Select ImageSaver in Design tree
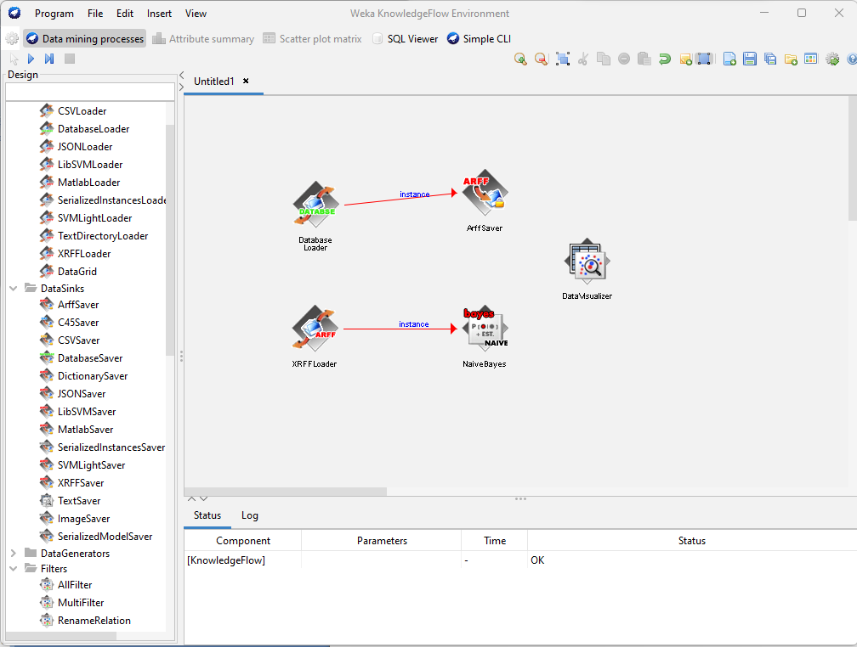 [x=83, y=519]
